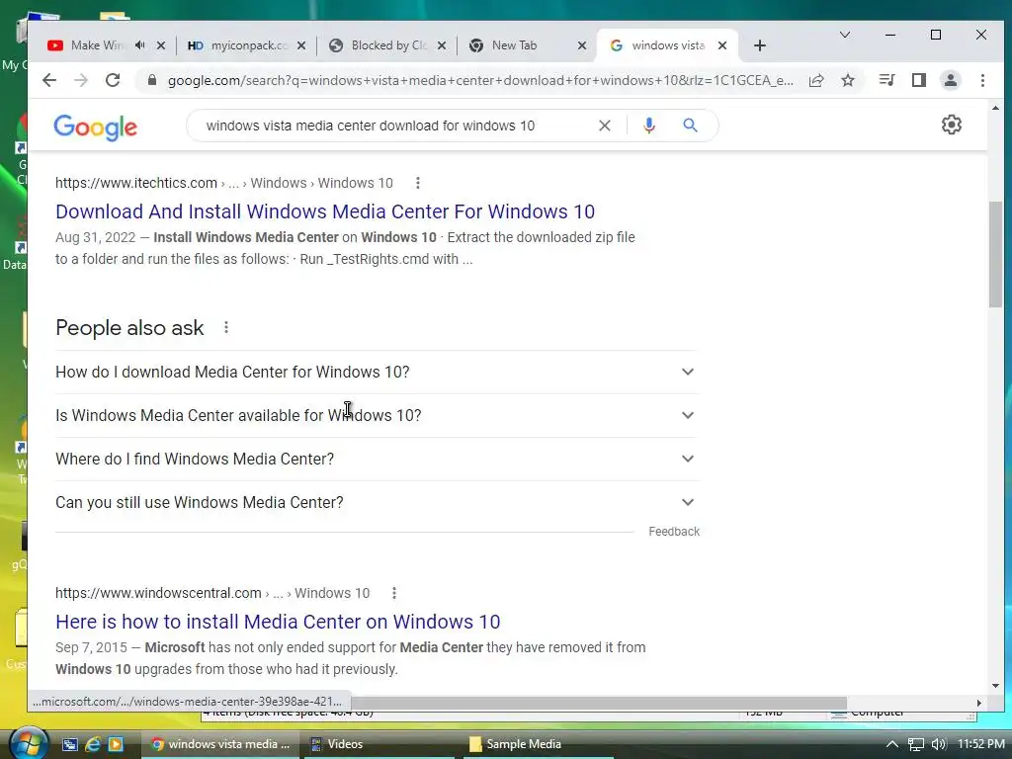
Task: View site info via the address bar padlock
Action: [x=151, y=80]
